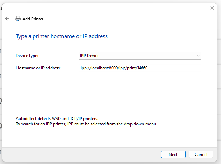This screenshot has height=164, width=221.
Task: Click the Hostname or IP address label
Action: point(38,68)
